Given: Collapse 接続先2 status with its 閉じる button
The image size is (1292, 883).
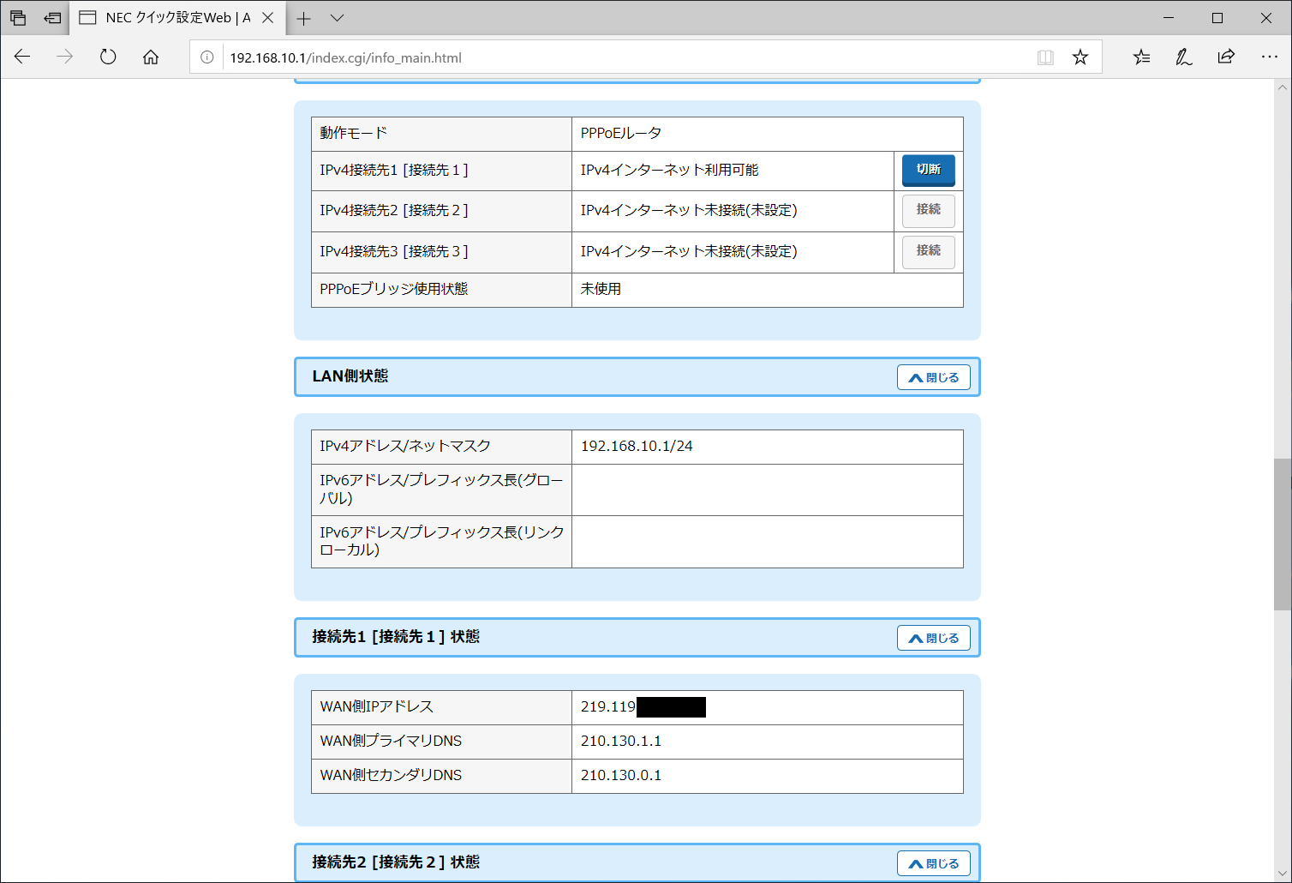Looking at the screenshot, I should pos(933,862).
